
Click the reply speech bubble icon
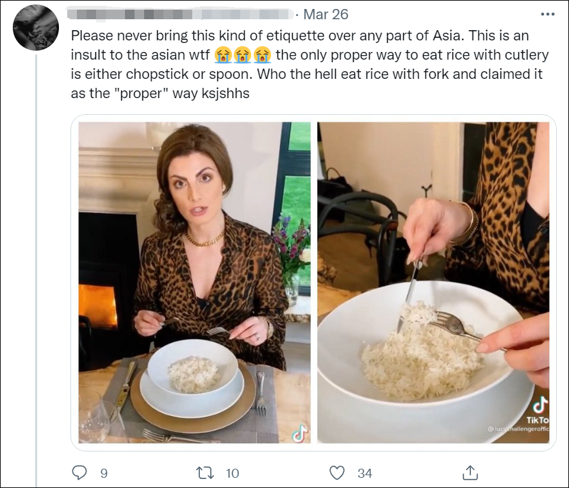[x=79, y=473]
